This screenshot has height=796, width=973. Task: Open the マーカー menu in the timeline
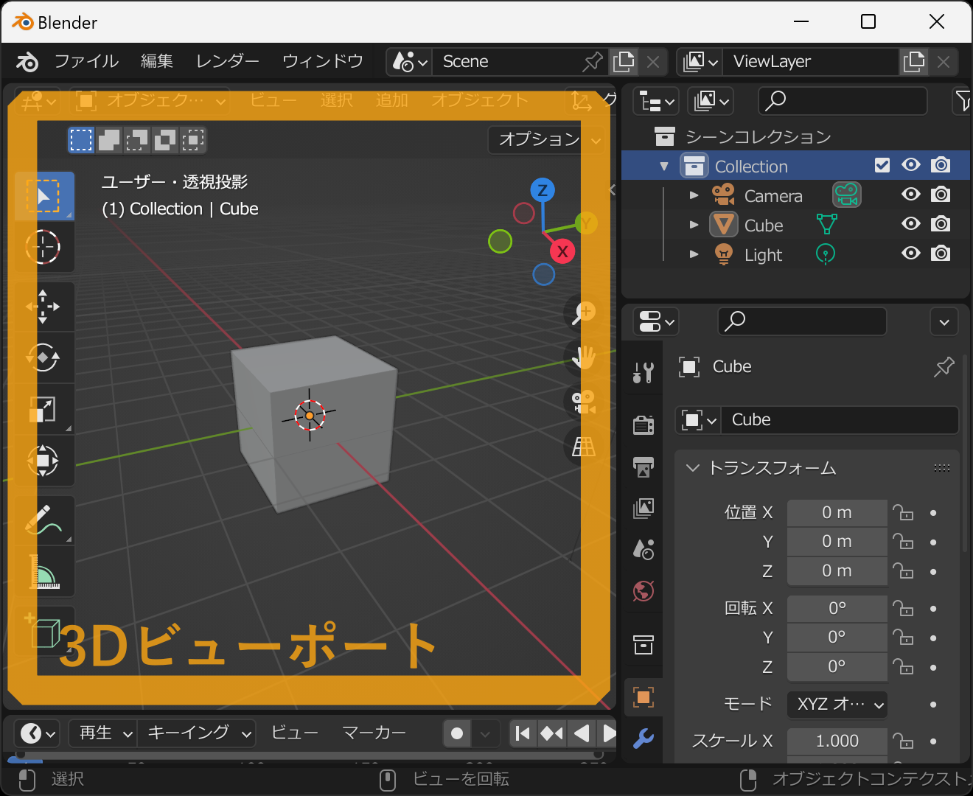[374, 733]
